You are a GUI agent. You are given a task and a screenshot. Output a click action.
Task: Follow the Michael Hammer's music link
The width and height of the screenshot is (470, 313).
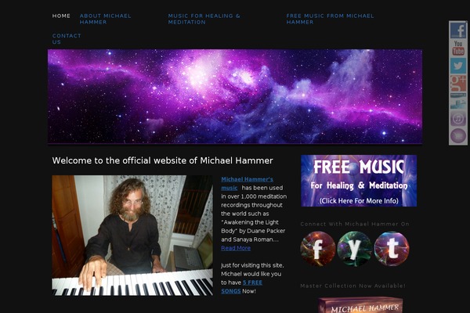pyautogui.click(x=247, y=184)
